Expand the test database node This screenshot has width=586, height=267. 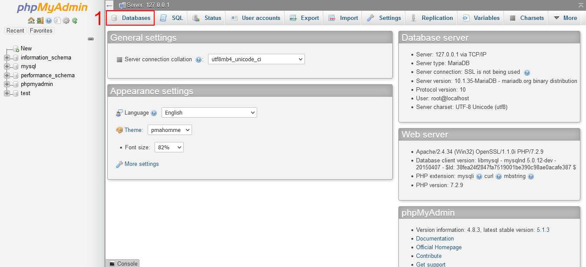point(7,93)
